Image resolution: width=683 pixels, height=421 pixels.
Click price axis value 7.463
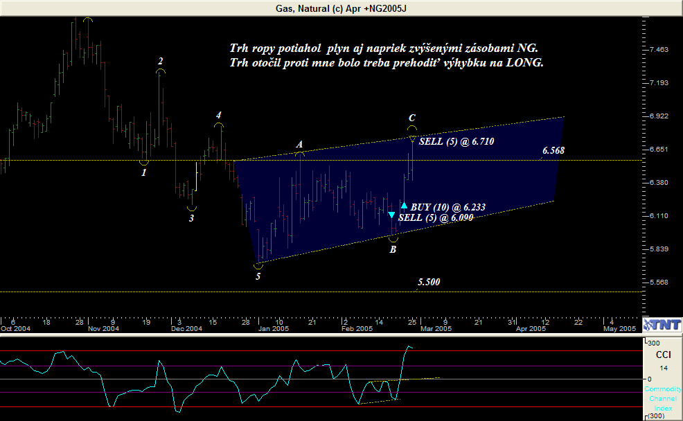(659, 50)
